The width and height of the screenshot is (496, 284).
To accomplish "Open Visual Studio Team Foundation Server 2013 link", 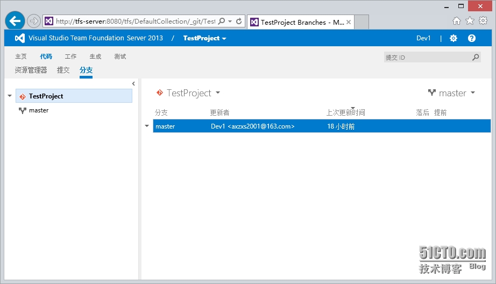I will (x=96, y=38).
